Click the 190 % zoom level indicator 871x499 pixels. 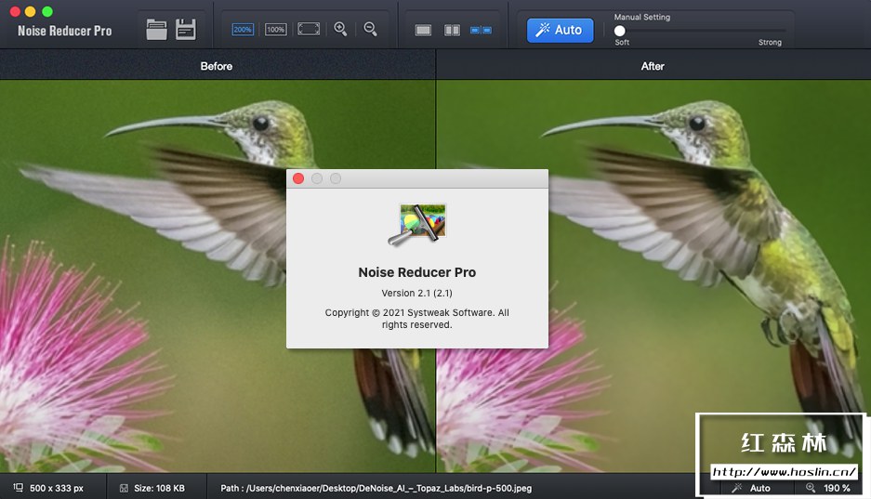(828, 488)
